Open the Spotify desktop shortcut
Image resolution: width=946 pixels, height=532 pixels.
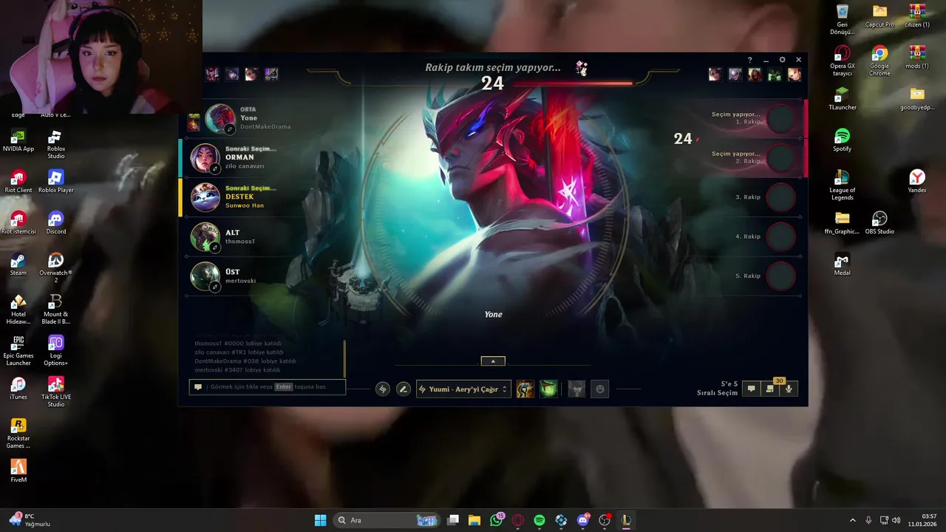pyautogui.click(x=843, y=140)
